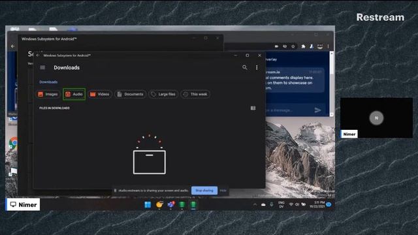
Task: Click the Downloads breadcrumb link
Action: coord(48,82)
